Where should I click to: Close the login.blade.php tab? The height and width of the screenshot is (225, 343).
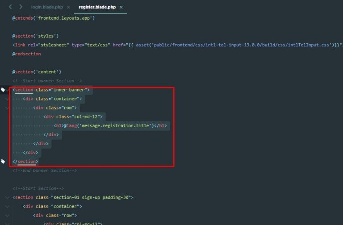(x=68, y=8)
